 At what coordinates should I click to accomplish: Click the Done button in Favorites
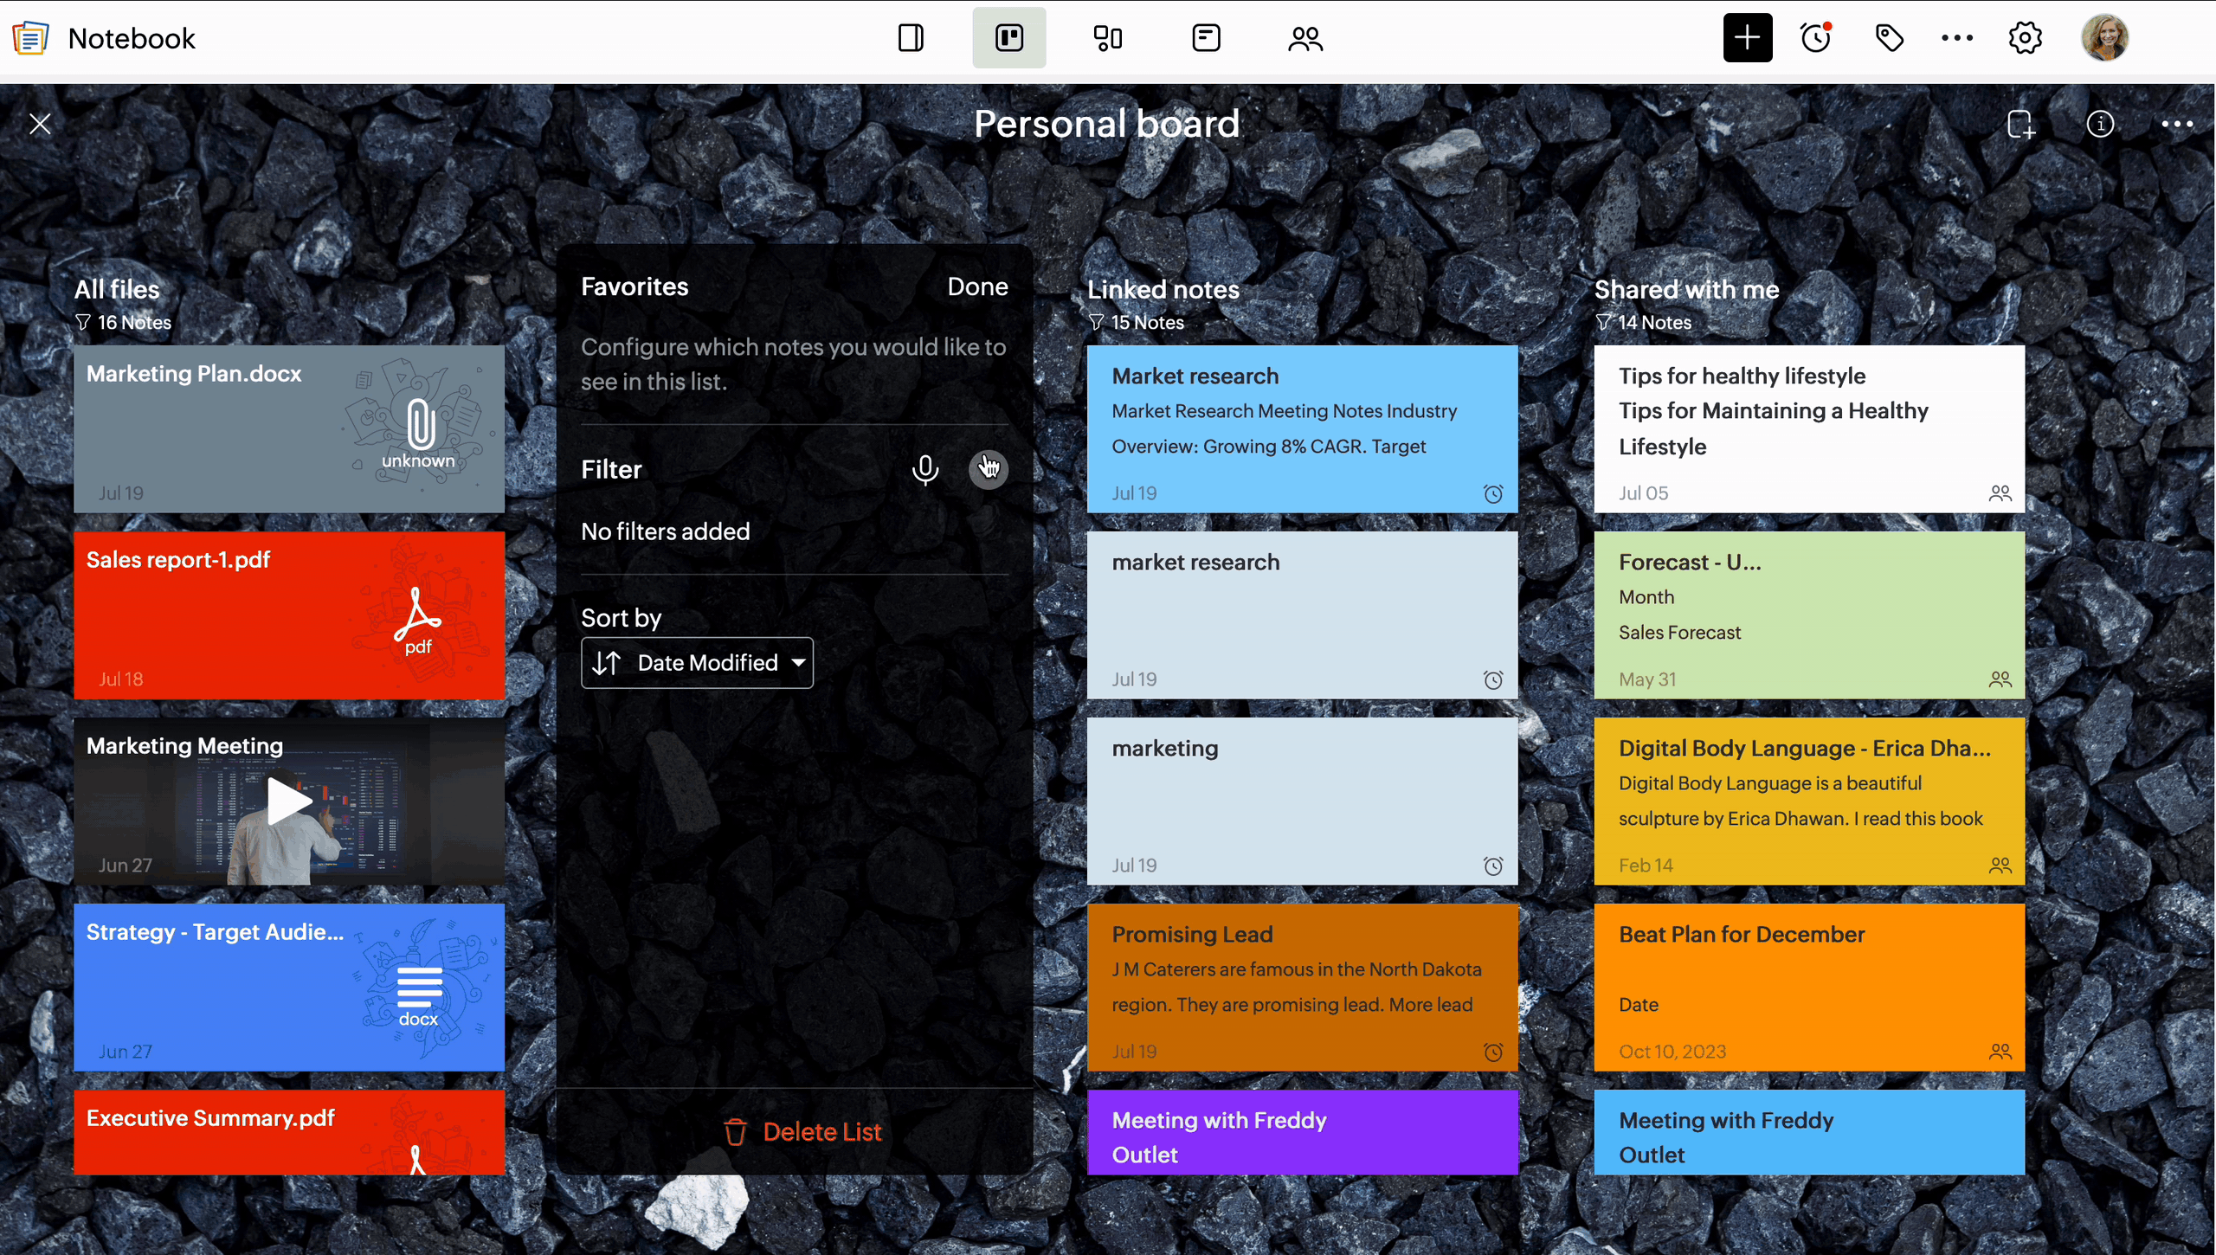coord(976,286)
